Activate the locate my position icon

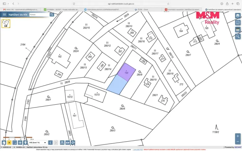pyautogui.click(x=20, y=143)
